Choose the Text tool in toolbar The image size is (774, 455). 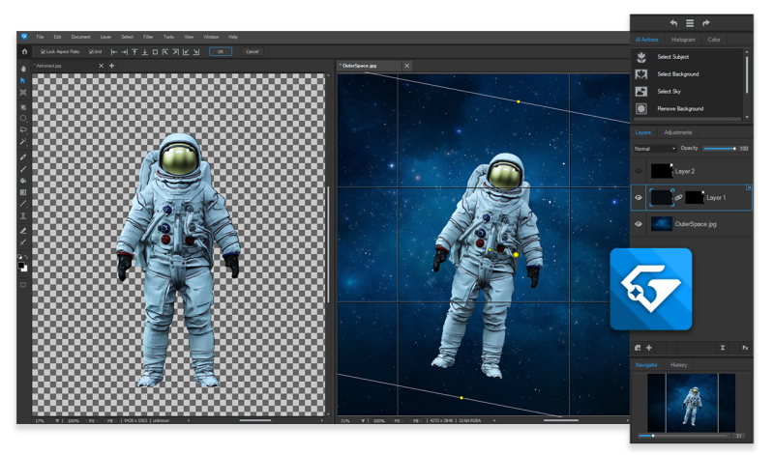(x=23, y=216)
